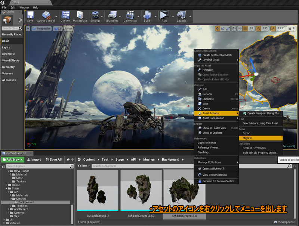Click the Build toolbar icon
This screenshot has height=226, width=299.
coord(147,16)
